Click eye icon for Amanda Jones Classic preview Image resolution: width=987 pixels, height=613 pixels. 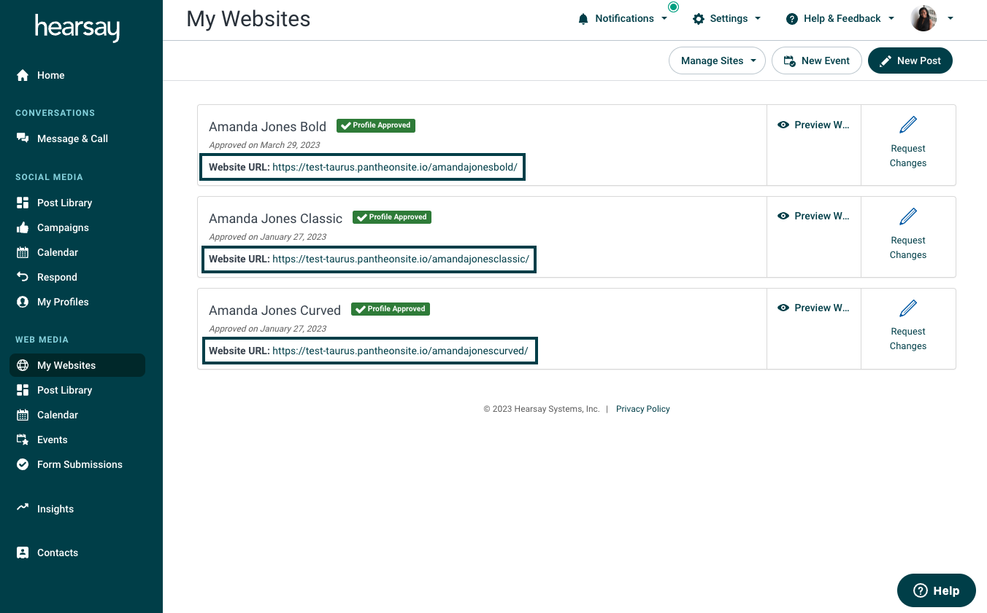coord(783,216)
